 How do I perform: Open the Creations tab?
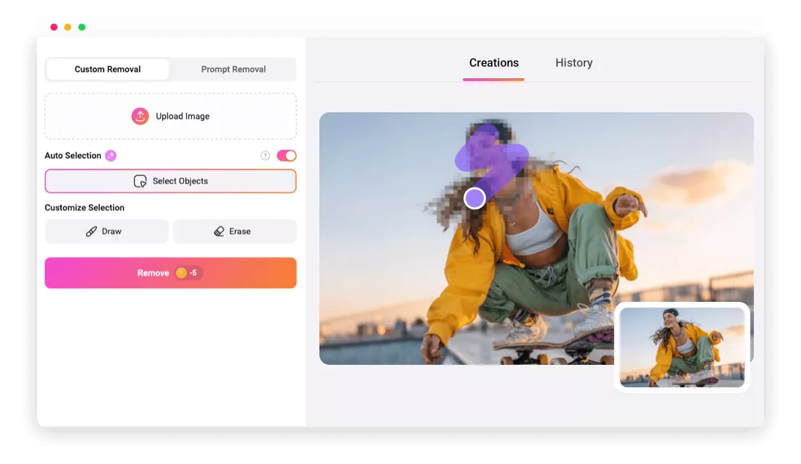point(494,63)
